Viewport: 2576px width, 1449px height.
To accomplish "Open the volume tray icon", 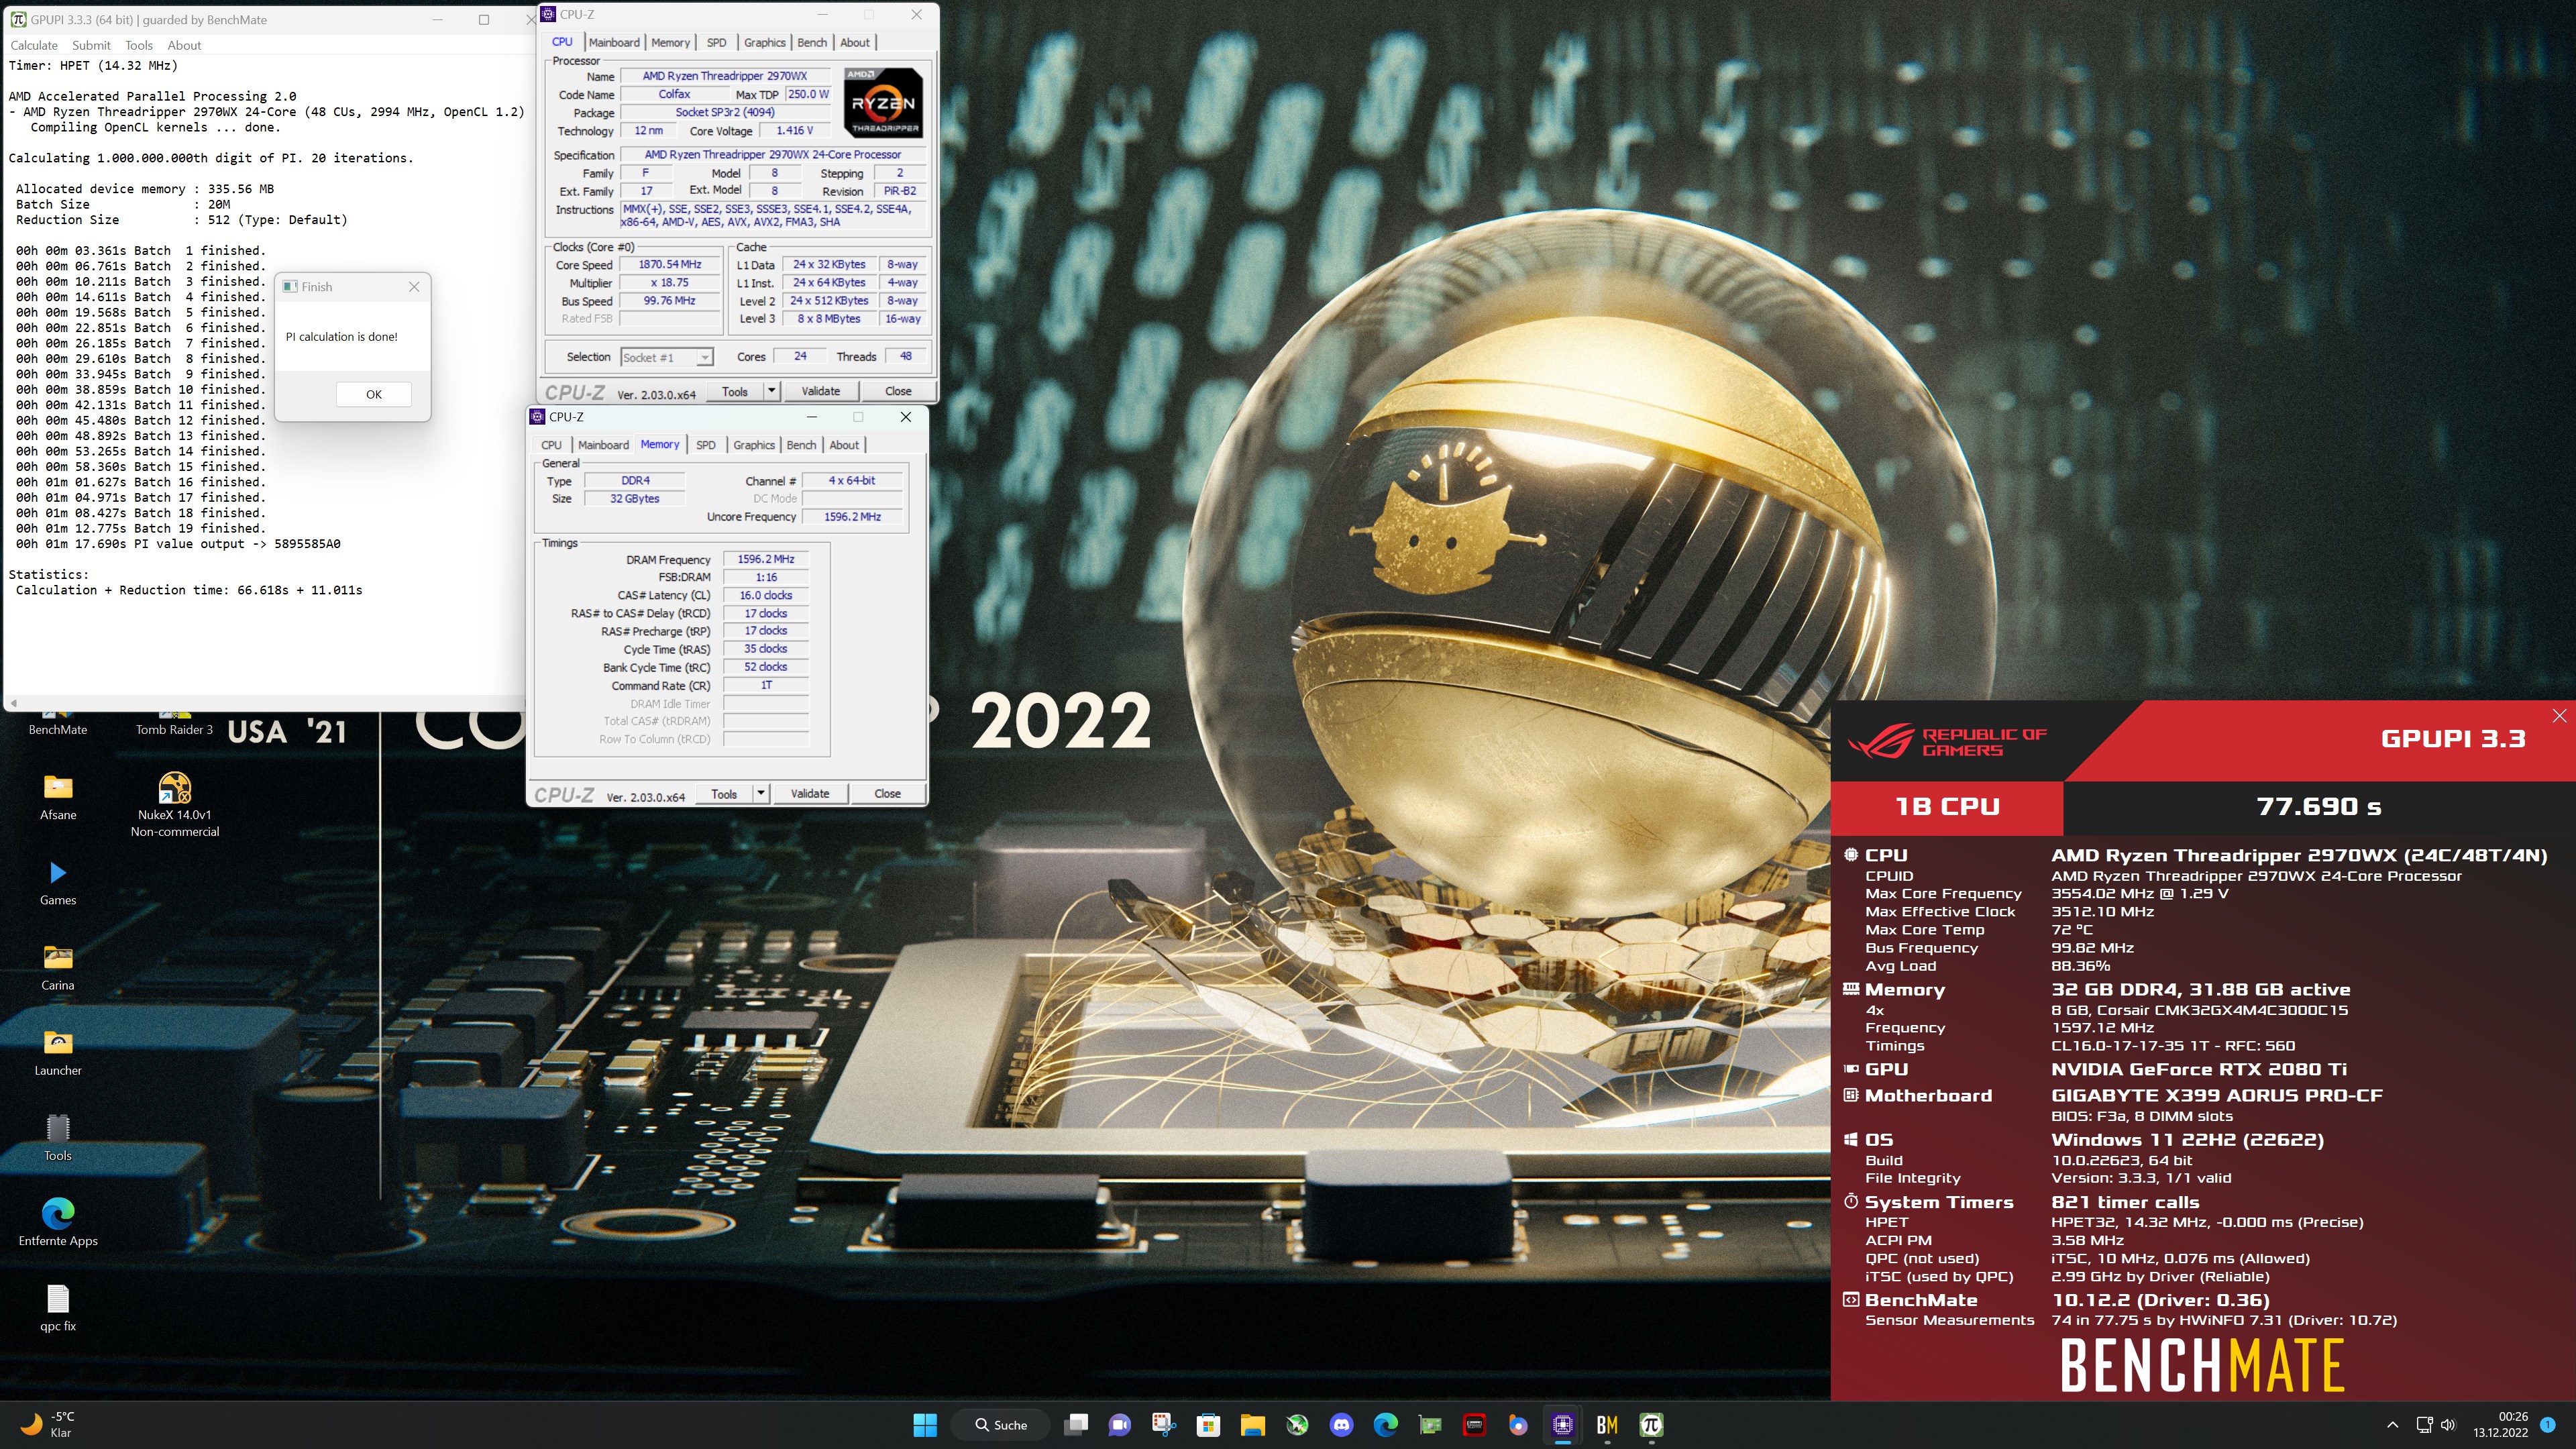I will [x=2447, y=1425].
